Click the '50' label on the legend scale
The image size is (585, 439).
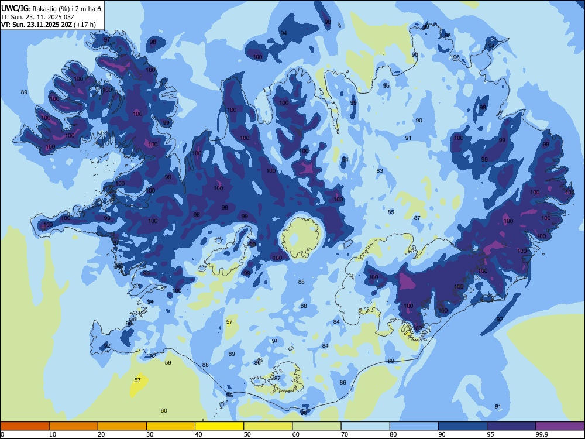[x=247, y=434]
